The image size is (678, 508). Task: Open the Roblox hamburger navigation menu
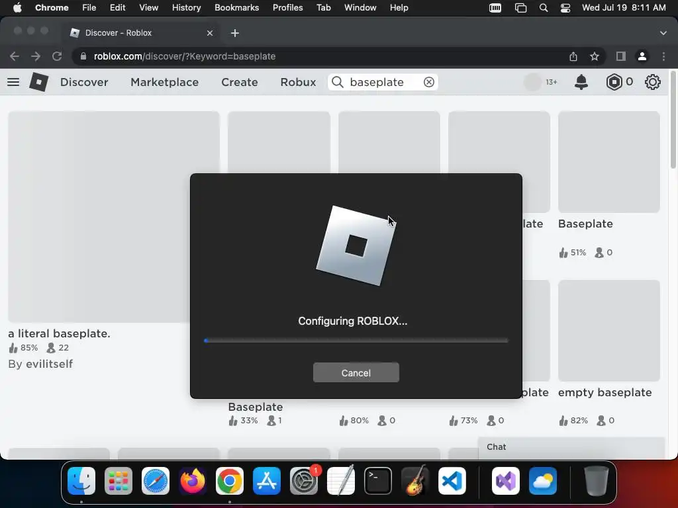pyautogui.click(x=13, y=82)
